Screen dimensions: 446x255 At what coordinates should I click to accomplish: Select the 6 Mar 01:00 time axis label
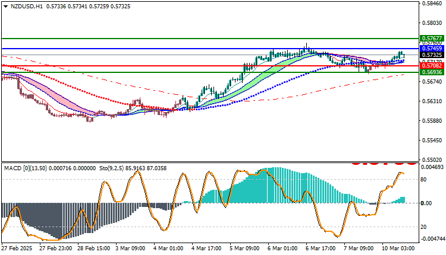click(x=282, y=248)
